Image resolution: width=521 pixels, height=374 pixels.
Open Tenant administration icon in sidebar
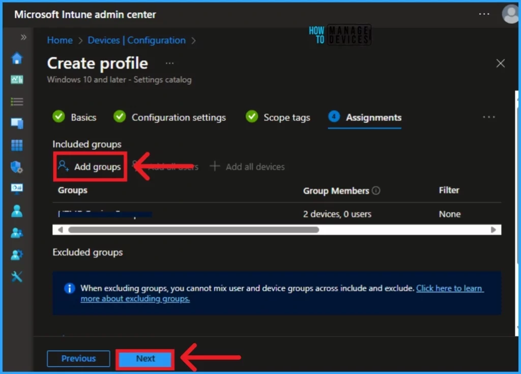[x=17, y=255]
